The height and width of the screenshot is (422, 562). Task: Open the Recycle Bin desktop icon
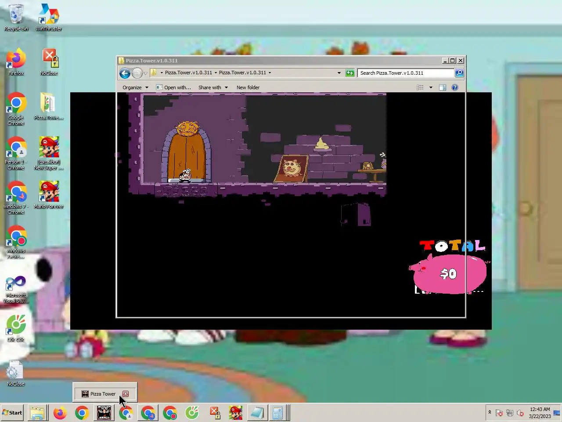coord(16,18)
